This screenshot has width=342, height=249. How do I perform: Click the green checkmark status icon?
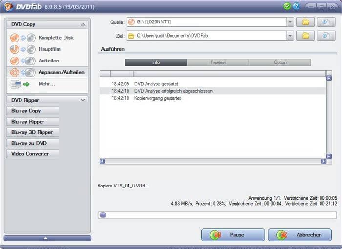[287, 6]
